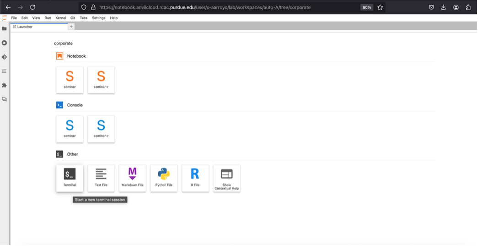Open the table of contents sidebar
Viewport: 478px width, 246px height.
click(5, 71)
